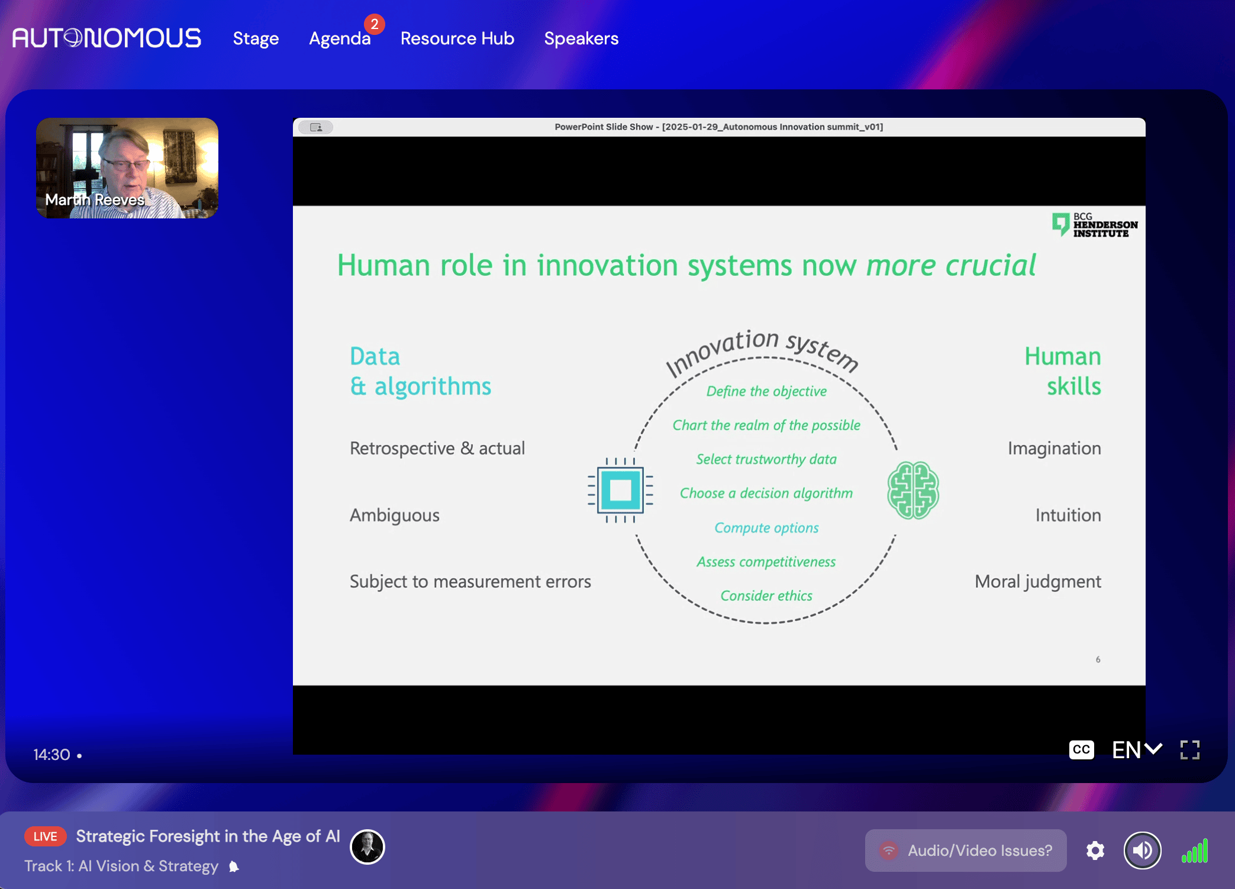Click the settings gear icon
The height and width of the screenshot is (889, 1235).
tap(1095, 851)
